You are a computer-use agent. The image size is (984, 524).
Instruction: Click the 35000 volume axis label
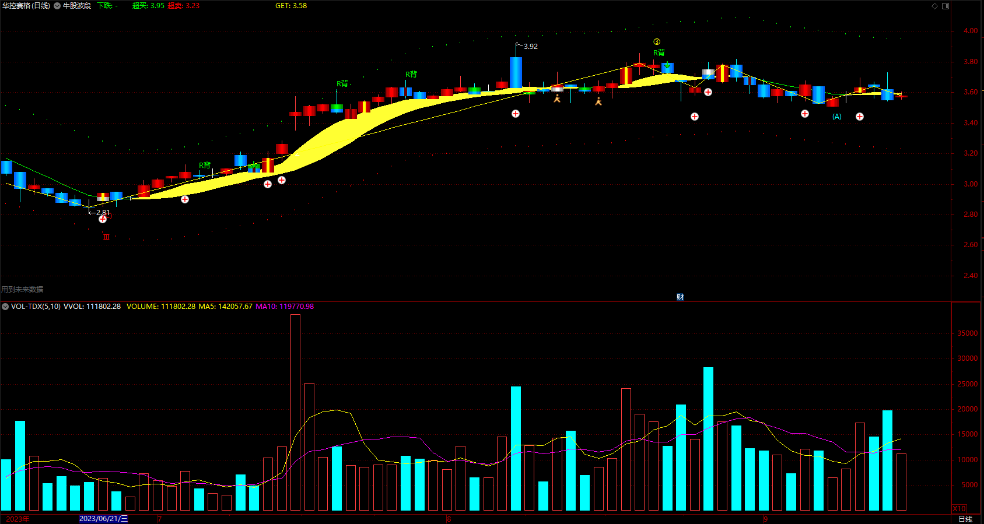point(968,333)
